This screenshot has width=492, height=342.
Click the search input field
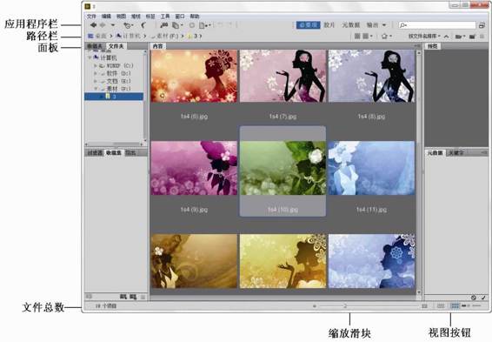(x=437, y=25)
